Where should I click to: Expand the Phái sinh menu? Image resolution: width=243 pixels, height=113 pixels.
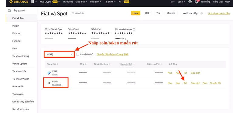[96, 2]
